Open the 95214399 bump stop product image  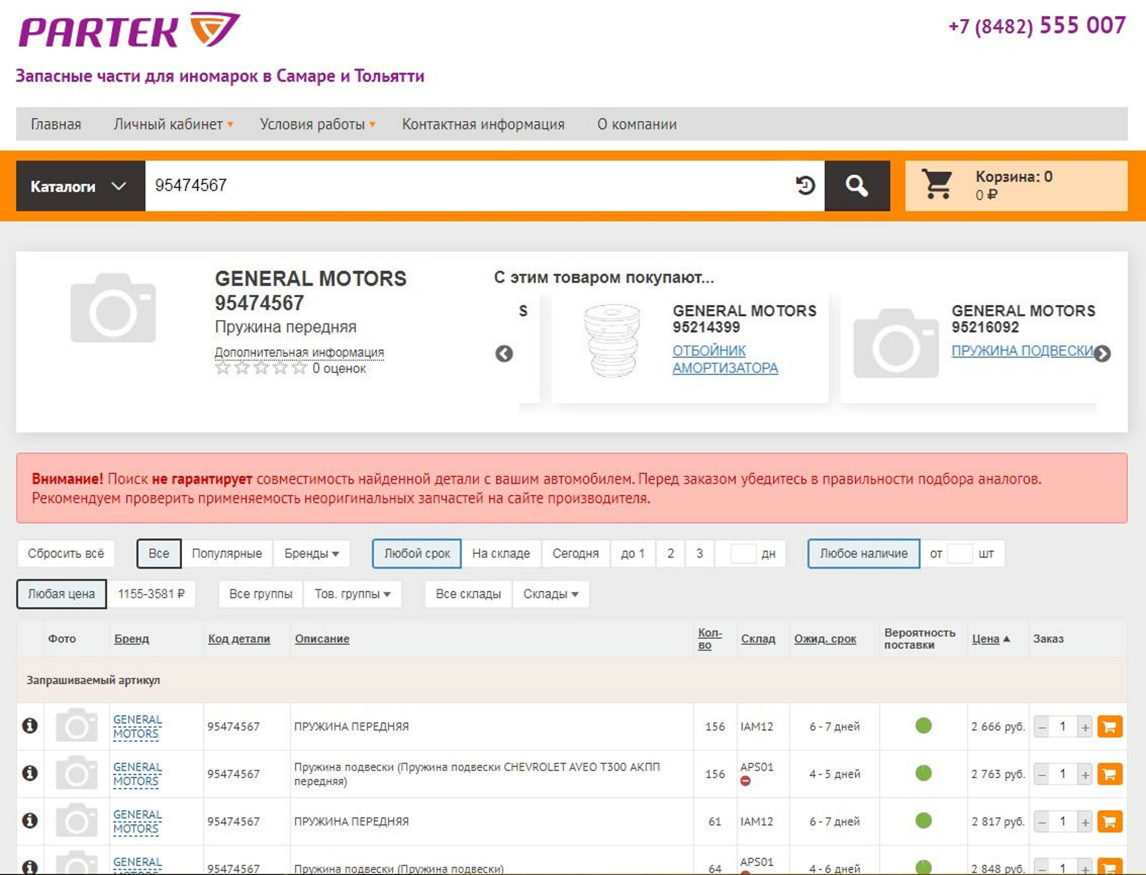click(612, 341)
